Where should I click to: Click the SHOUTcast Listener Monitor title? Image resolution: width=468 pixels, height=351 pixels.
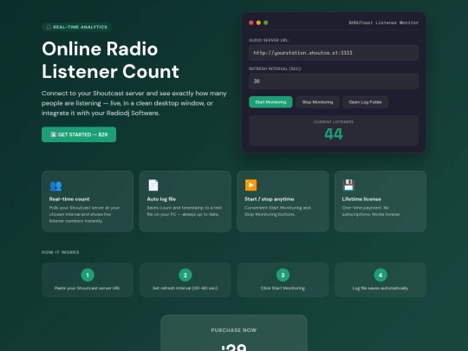(x=384, y=23)
